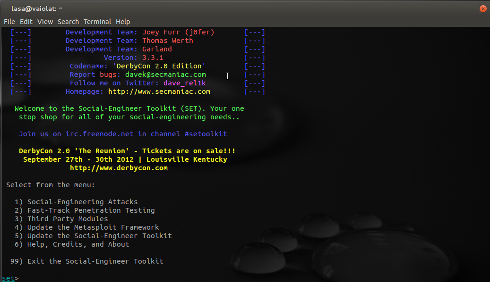Click the name Joey Furr (j0fer)
490x282 pixels.
pos(178,32)
